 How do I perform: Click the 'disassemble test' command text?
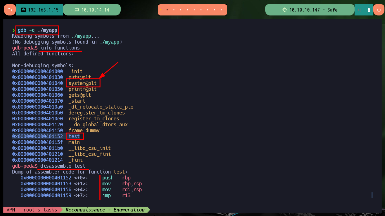point(63,166)
